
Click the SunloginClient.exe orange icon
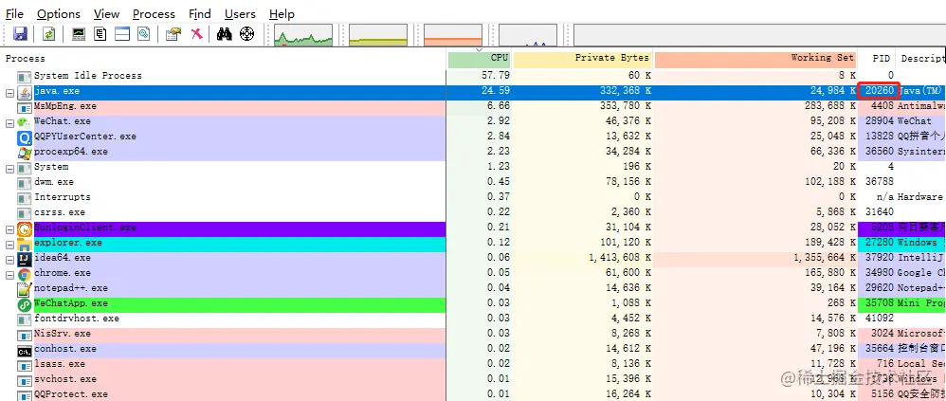point(24,228)
